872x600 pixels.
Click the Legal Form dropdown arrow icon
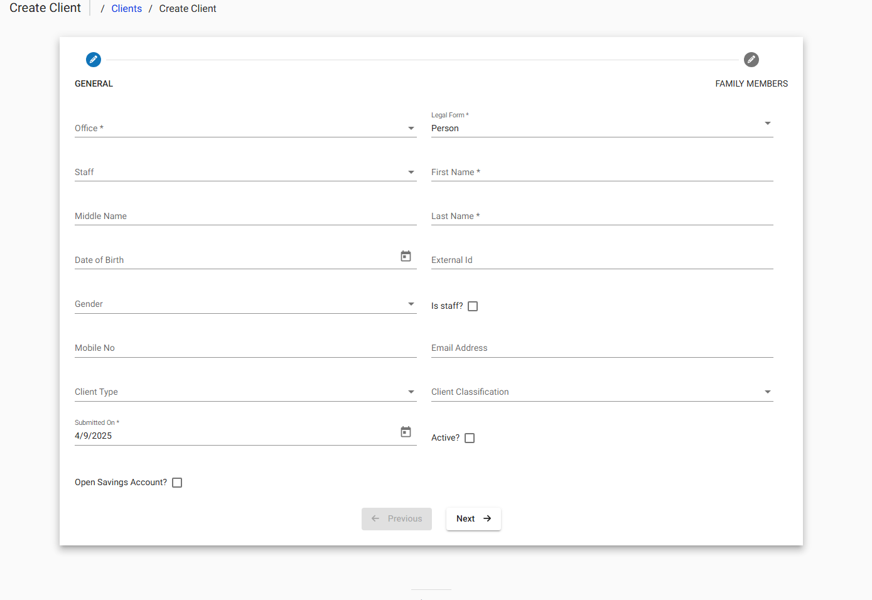[767, 123]
